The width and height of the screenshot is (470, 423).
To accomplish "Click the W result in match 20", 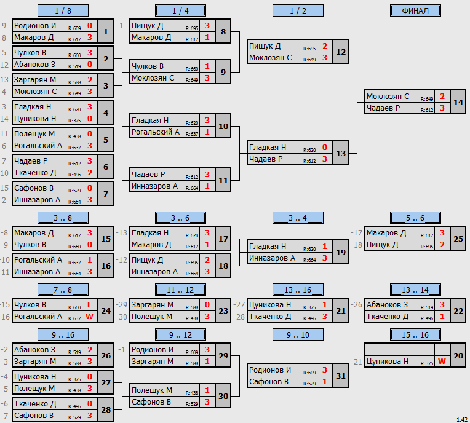I will (x=442, y=362).
